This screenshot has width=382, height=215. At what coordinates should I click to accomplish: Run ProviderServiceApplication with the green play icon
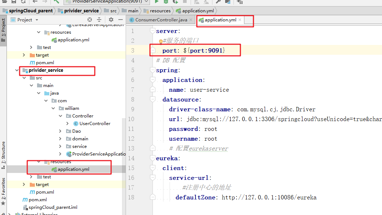(x=157, y=2)
